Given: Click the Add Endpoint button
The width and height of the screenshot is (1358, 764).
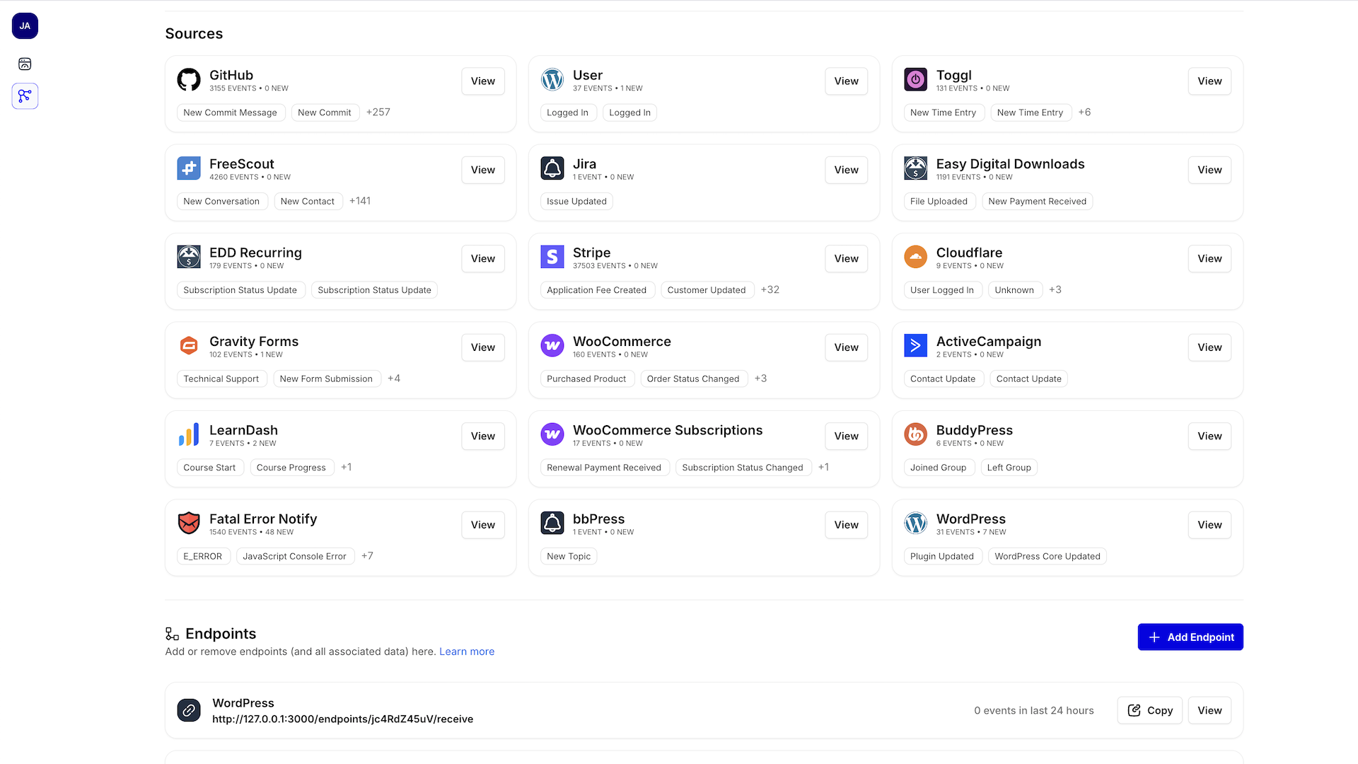Looking at the screenshot, I should click(1191, 637).
